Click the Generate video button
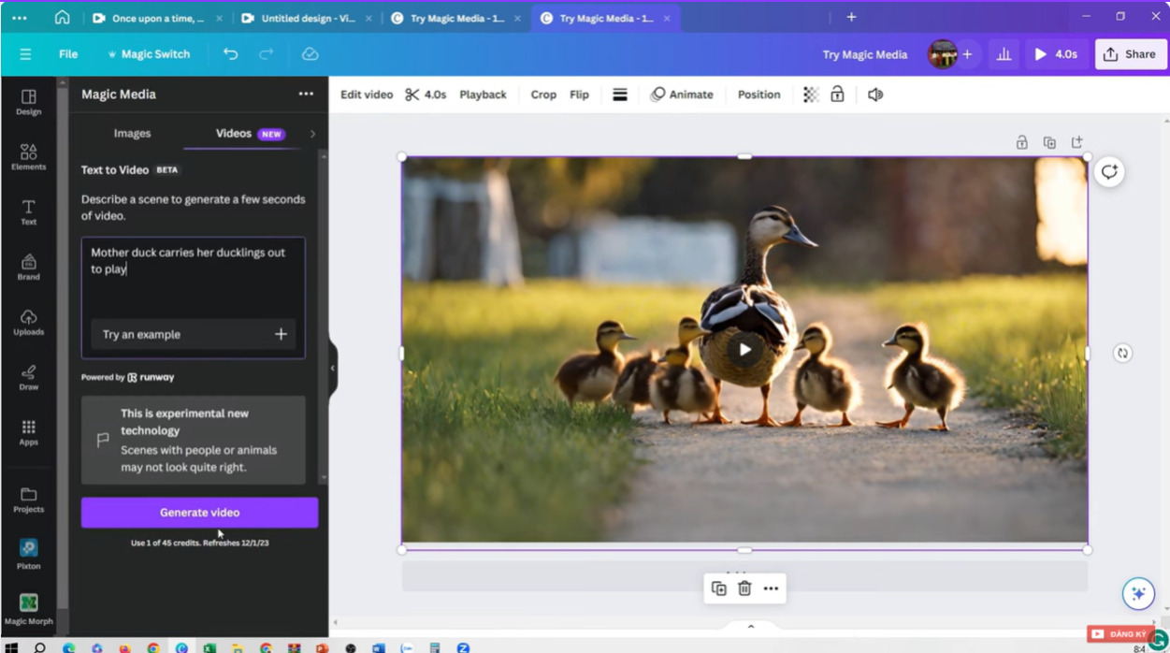Viewport: 1170px width, 653px height. (x=199, y=513)
